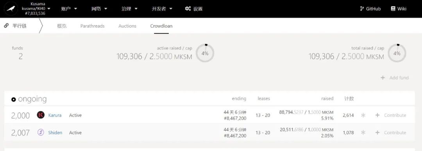Viewport: 422px width, 151px height.
Task: Click the Kusama bird logo
Action: (x=11, y=9)
